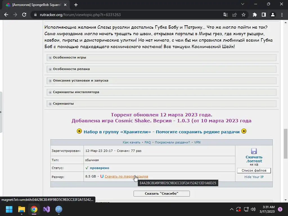
Task: Click the scrollbar down arrow
Action: pos(285,200)
